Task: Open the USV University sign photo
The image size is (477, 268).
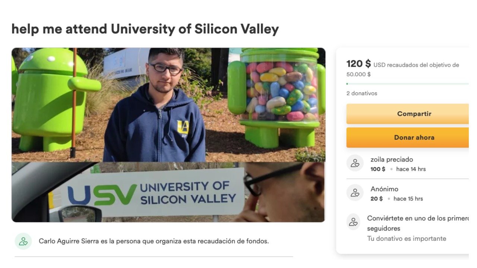Action: pyautogui.click(x=168, y=192)
